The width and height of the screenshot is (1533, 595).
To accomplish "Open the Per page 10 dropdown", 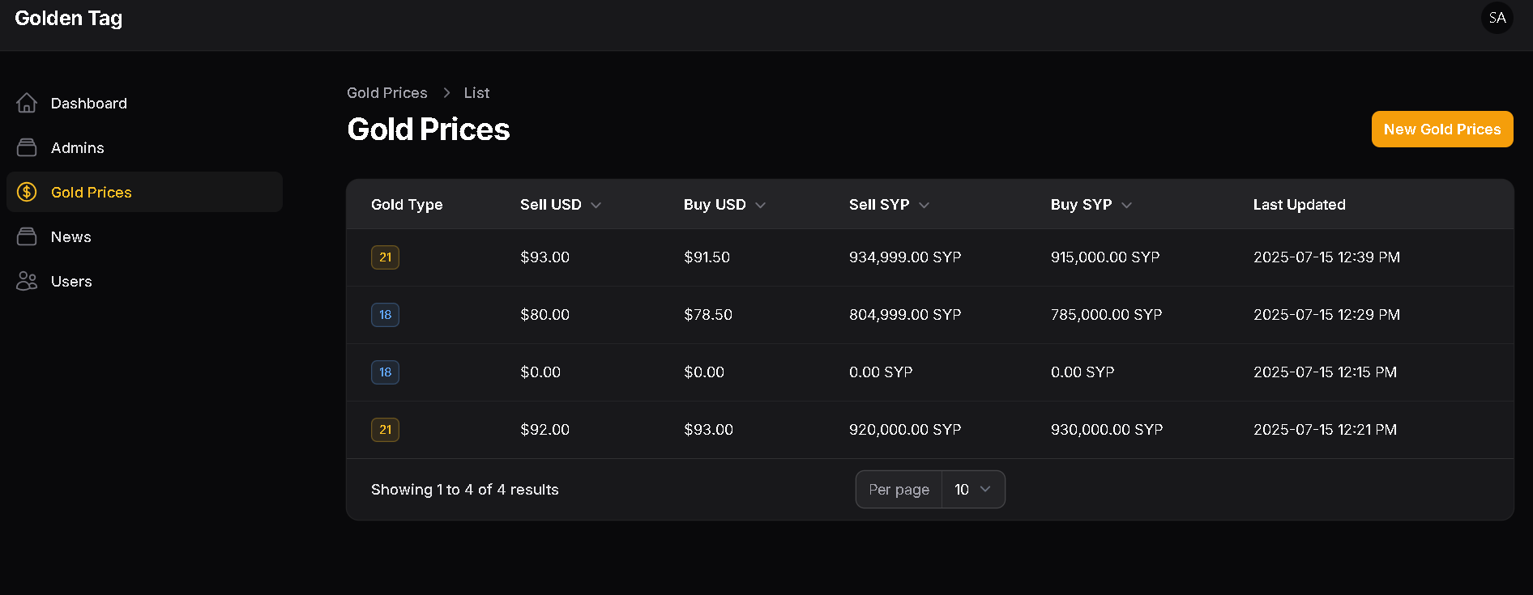I will click(973, 490).
